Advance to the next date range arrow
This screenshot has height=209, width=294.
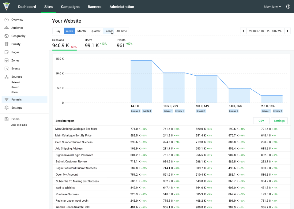point(287,31)
